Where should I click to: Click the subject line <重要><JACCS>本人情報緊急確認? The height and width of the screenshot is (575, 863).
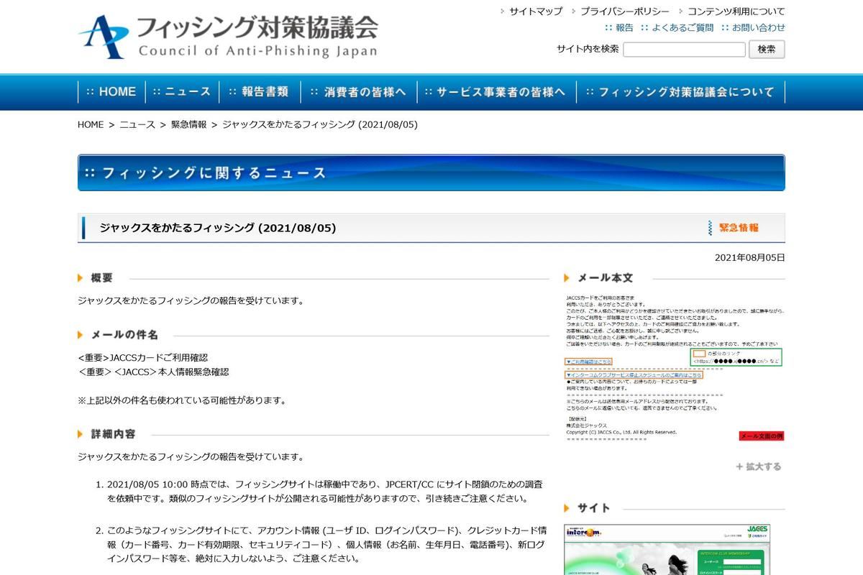tap(153, 372)
